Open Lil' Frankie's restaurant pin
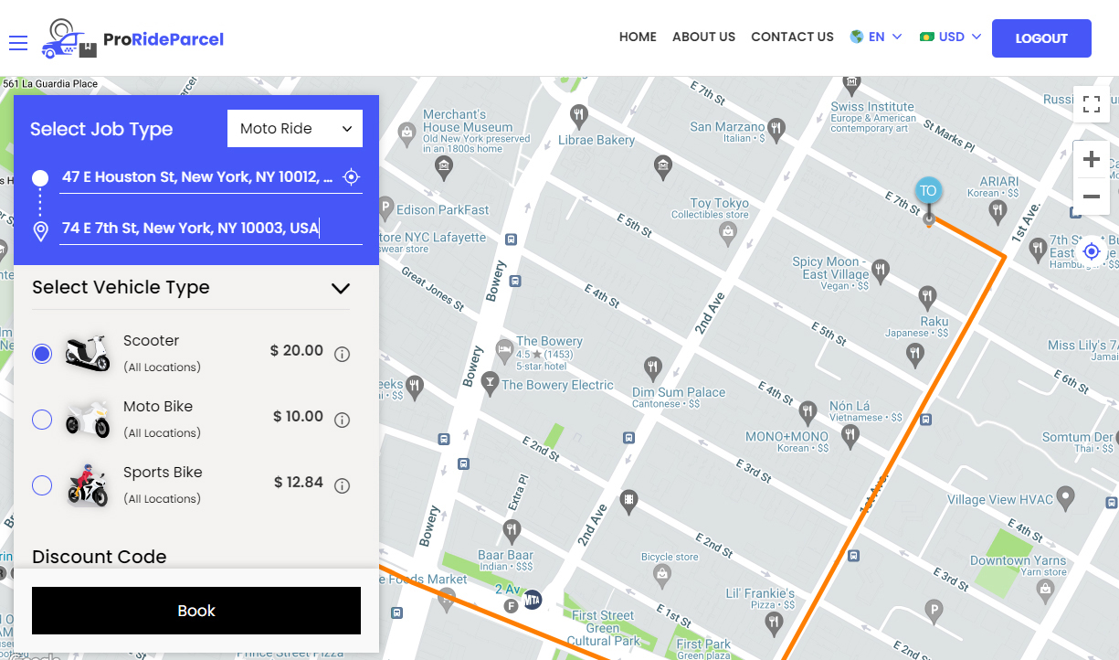Screen dimensions: 1119x660 click(x=776, y=623)
